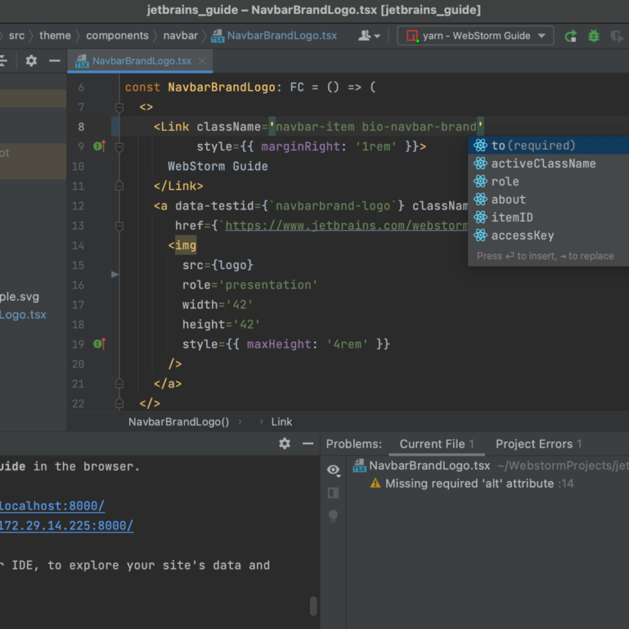The width and height of the screenshot is (629, 629).
Task: Toggle the editor preview pane icon in Problems
Action: (333, 493)
